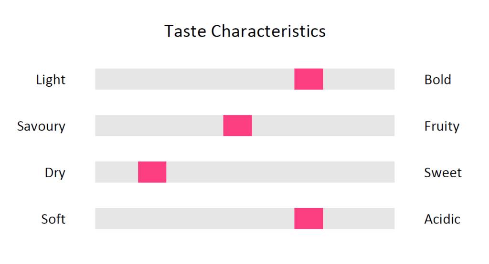Screen dimensions: 489x264
Task: Click the pink marker on Savoury-Fruity bar
Action: pyautogui.click(x=237, y=125)
